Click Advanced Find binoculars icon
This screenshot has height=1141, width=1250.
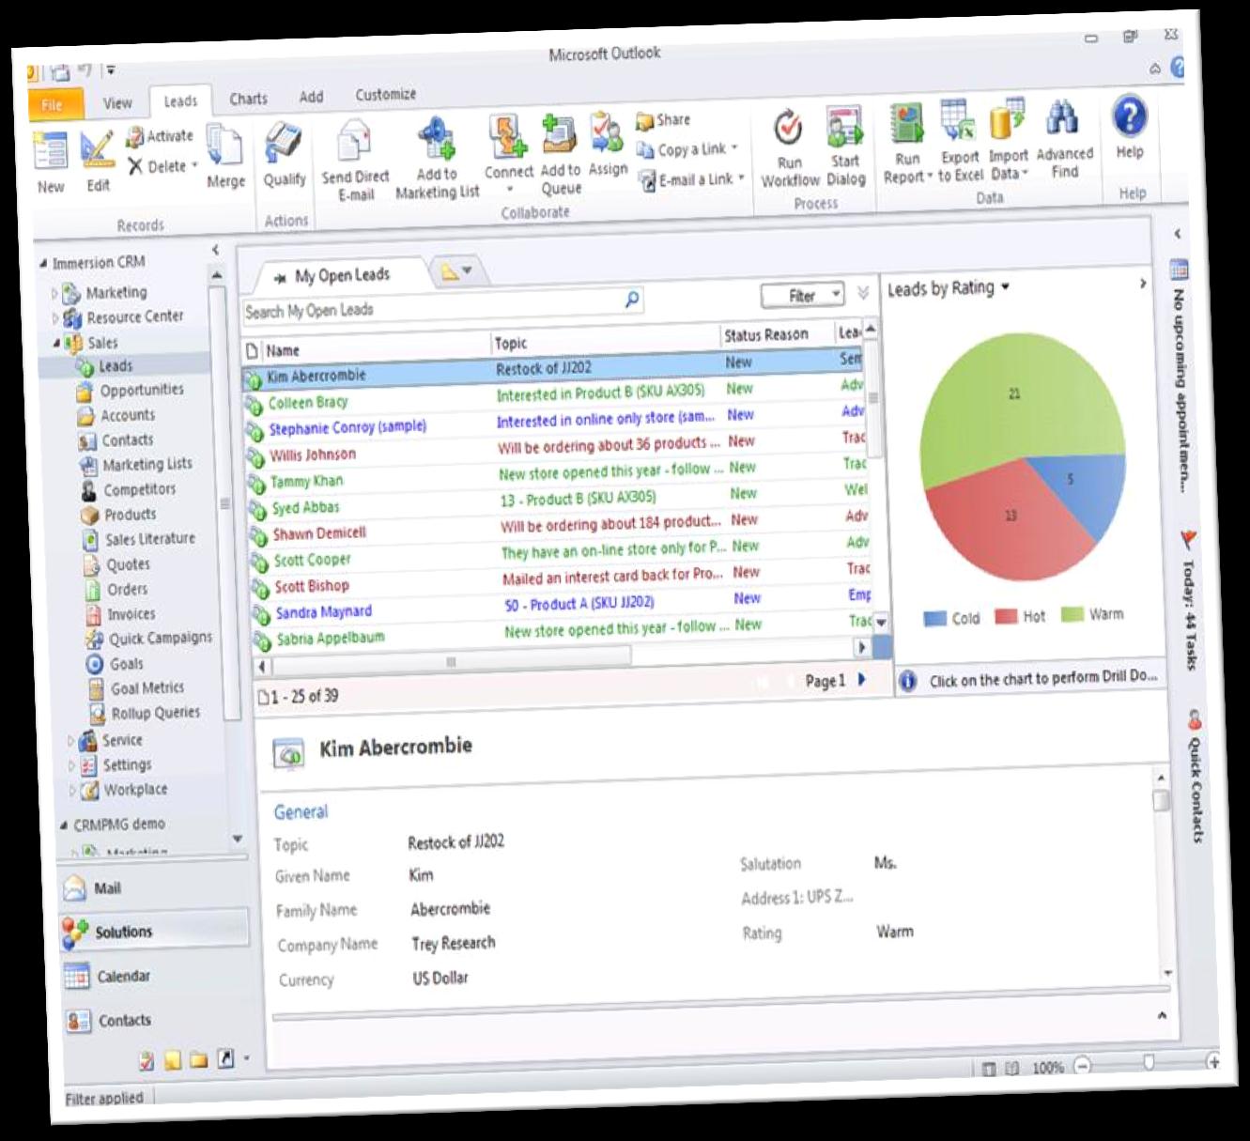coord(1062,118)
